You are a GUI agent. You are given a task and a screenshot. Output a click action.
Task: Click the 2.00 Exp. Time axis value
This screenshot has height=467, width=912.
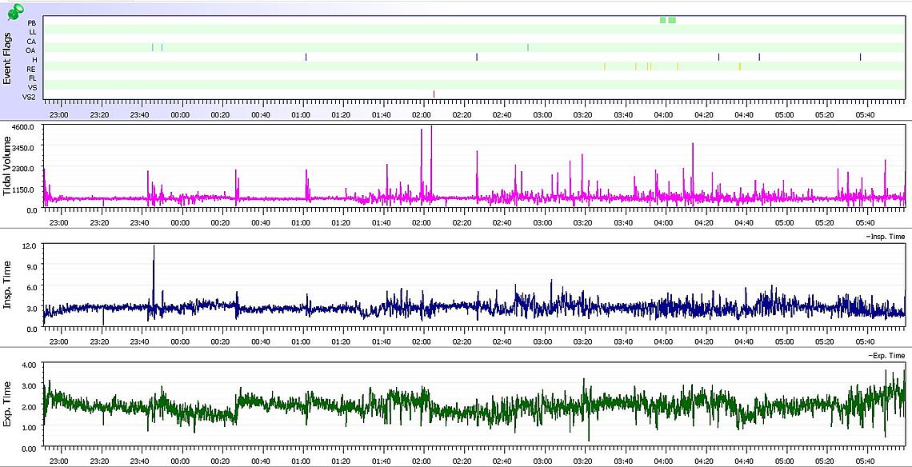click(30, 406)
